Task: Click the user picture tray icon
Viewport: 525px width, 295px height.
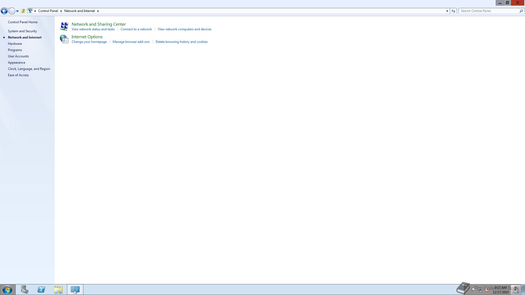Action: 515,290
